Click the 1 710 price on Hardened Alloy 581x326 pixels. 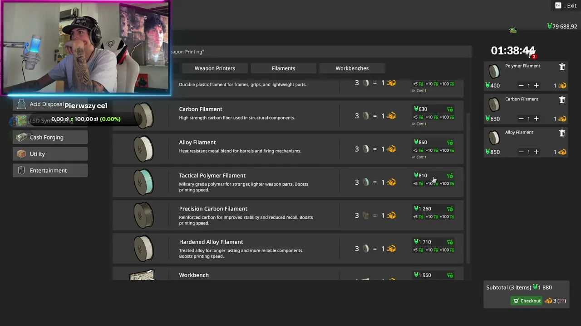click(x=422, y=242)
